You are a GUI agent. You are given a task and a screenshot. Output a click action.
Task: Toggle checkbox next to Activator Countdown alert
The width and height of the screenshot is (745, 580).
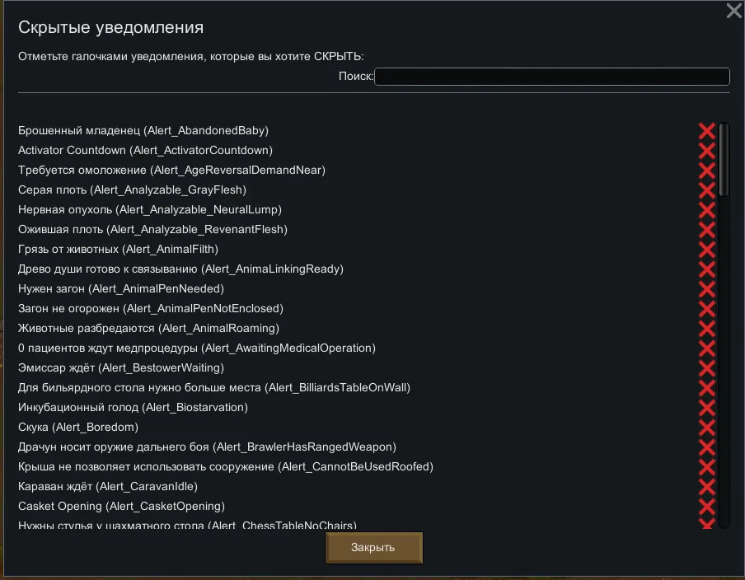point(707,151)
